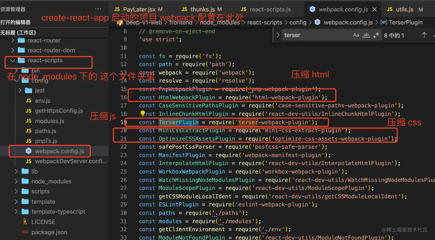Image resolution: width=435 pixels, height=240 pixels.
Task: Expand the react-router-dom folder chevron
Action: coord(13,50)
